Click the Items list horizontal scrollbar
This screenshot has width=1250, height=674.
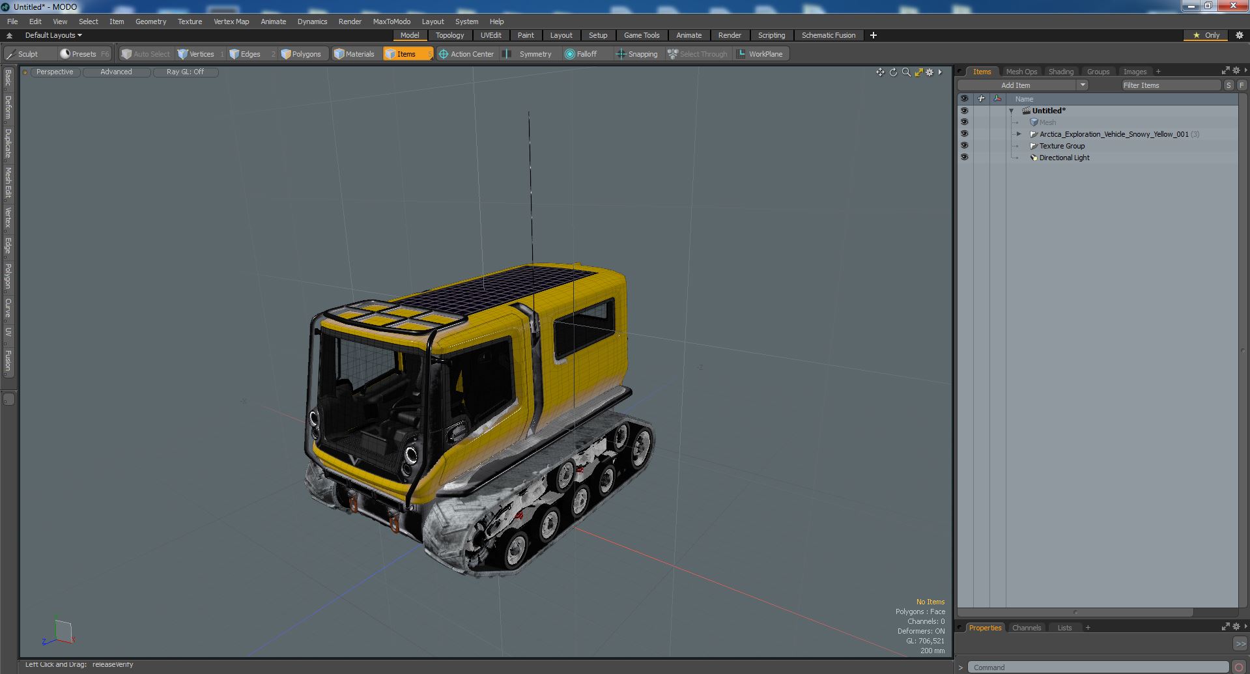pyautogui.click(x=1075, y=612)
